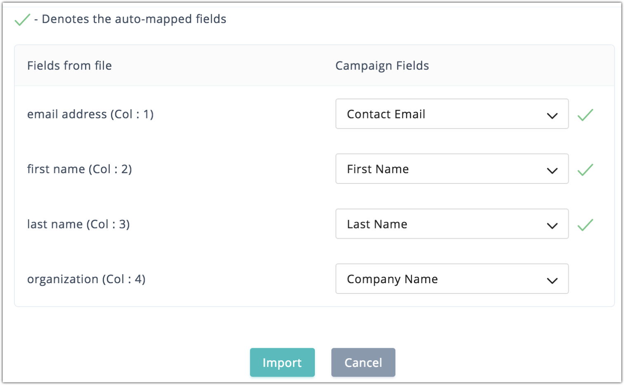This screenshot has height=385, width=624.
Task: Click the chevron arrow in the First Name box
Action: [552, 170]
